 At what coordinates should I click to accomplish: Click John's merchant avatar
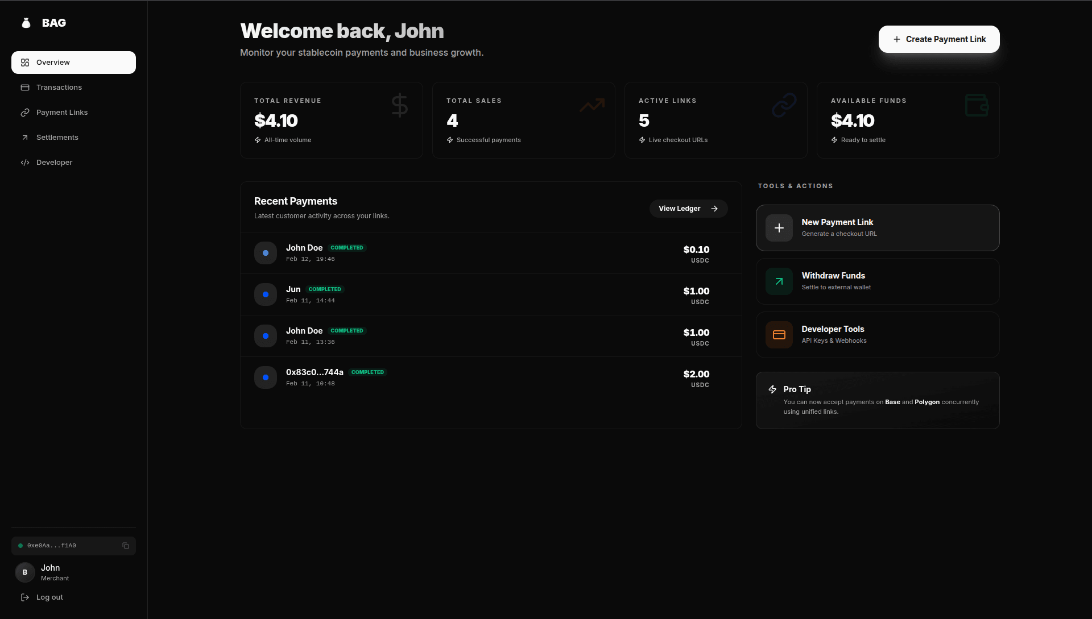(x=24, y=572)
